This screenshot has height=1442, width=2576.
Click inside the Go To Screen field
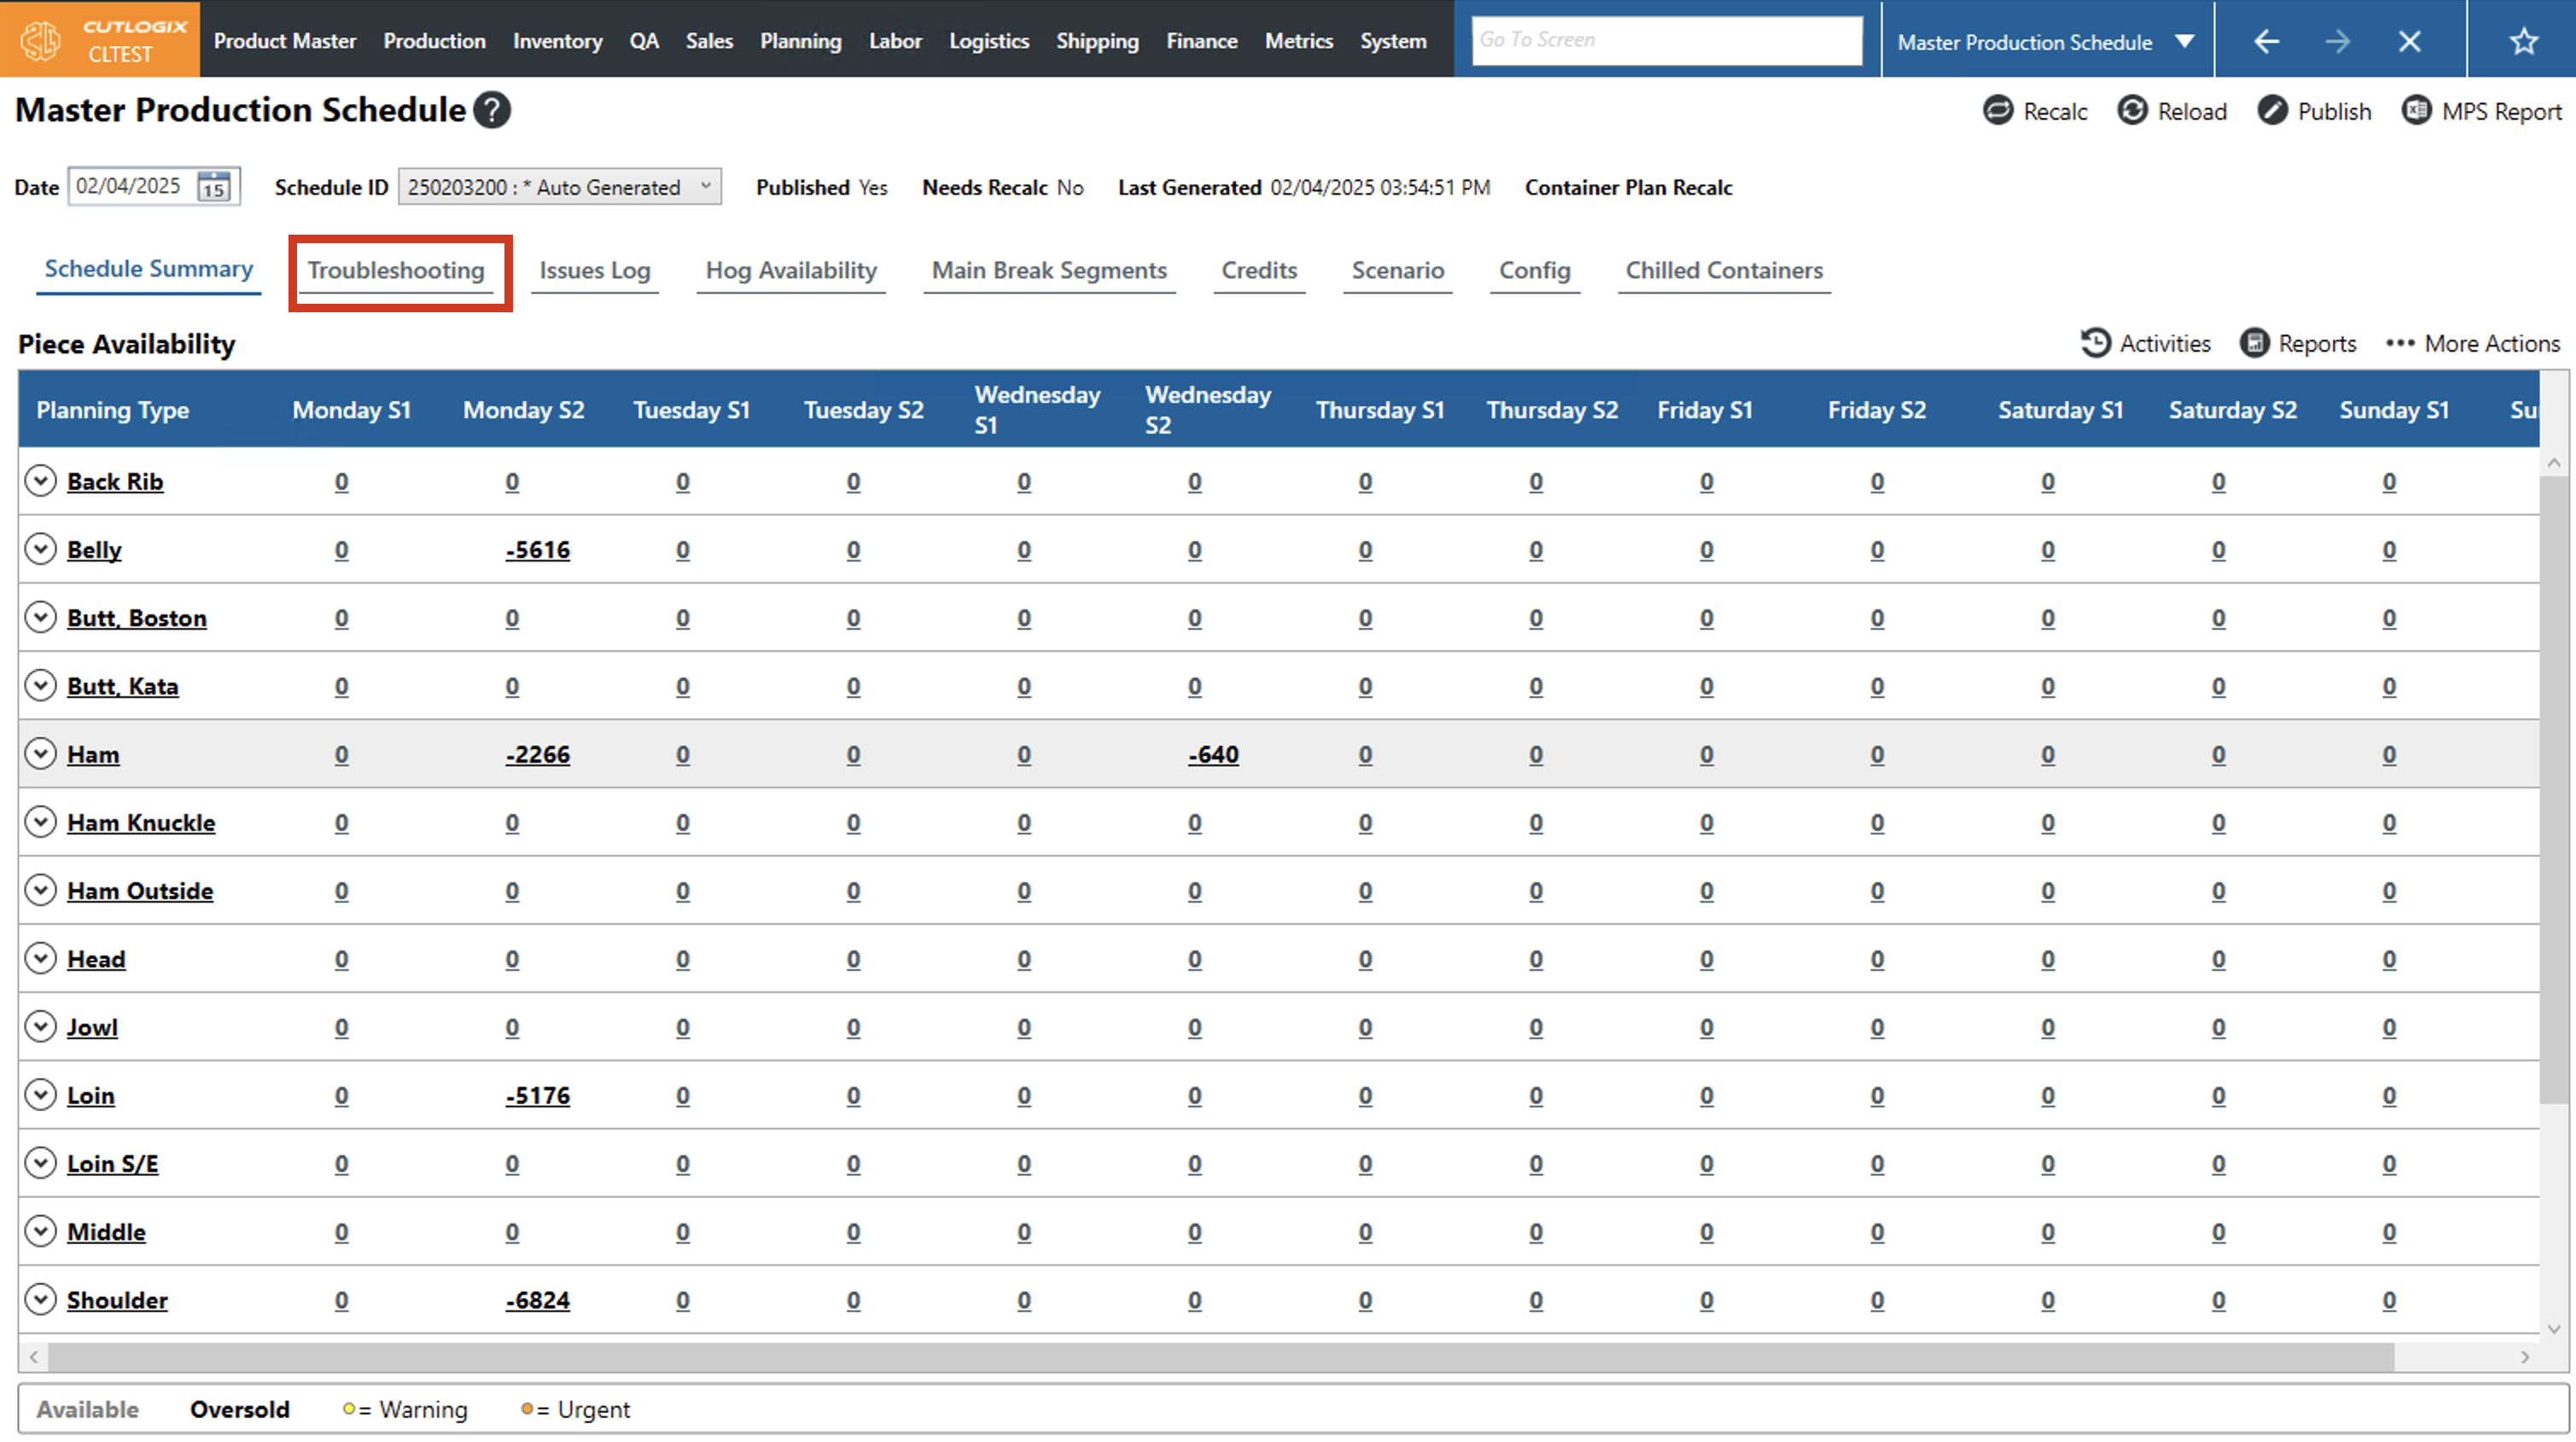point(1665,41)
